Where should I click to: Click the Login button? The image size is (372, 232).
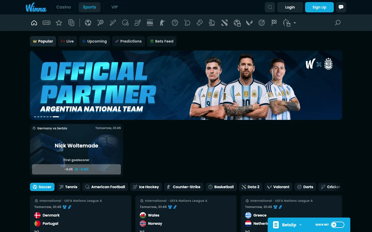tap(290, 7)
